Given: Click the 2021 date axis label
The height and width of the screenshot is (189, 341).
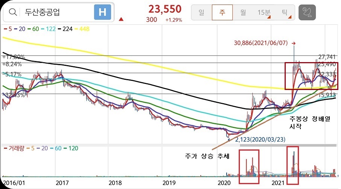Looking at the screenshot, I should click(278, 183).
